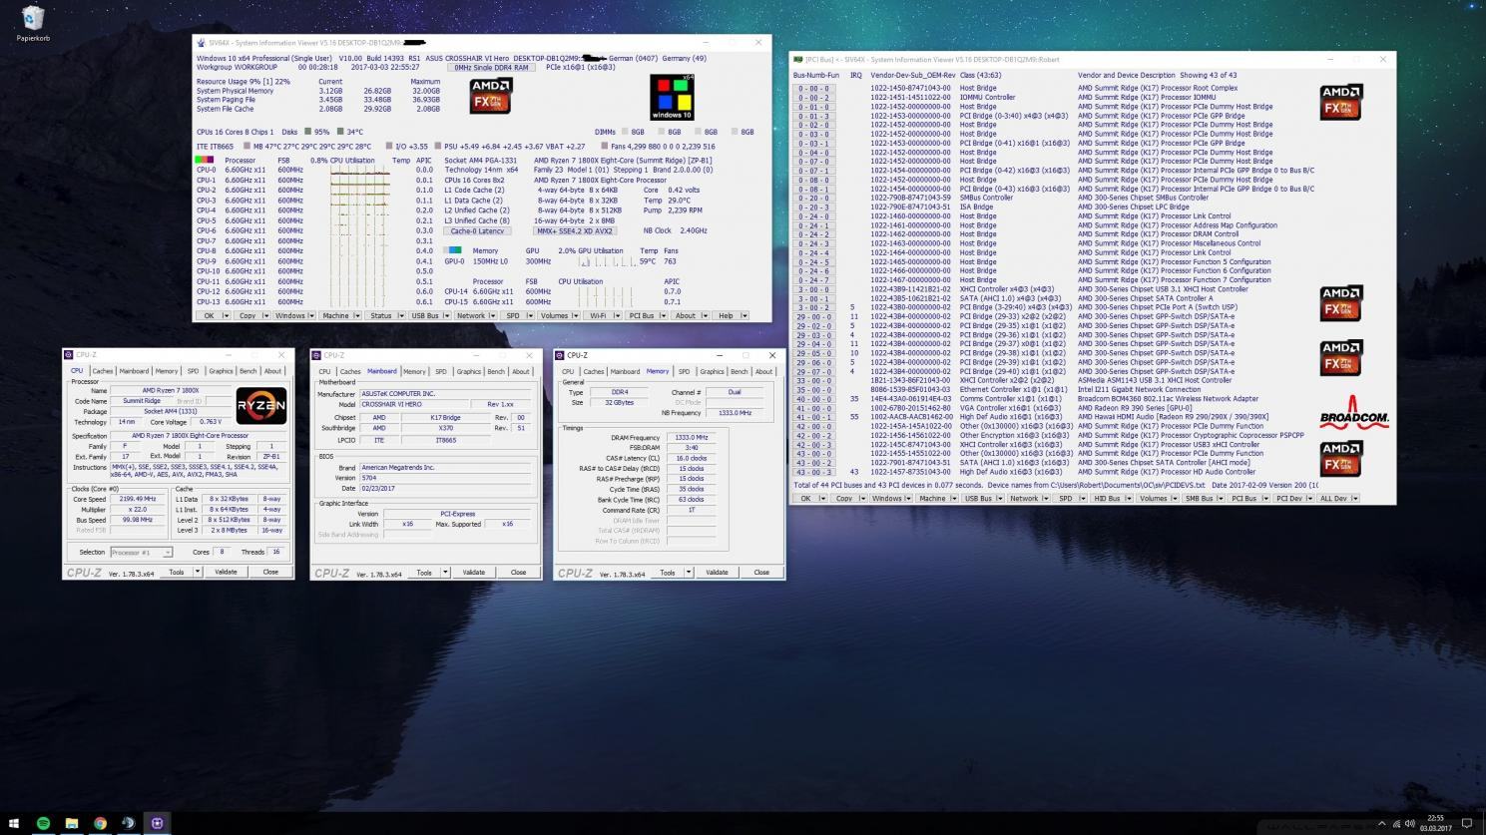The width and height of the screenshot is (1486, 835).
Task: Click the Cache-0 Latency button
Action: (x=476, y=230)
